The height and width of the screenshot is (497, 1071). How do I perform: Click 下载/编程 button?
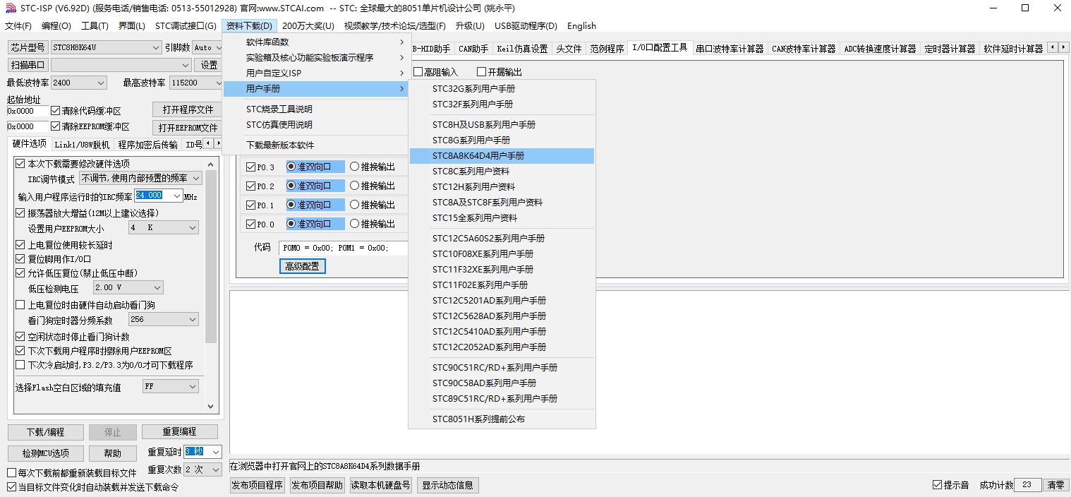point(46,432)
